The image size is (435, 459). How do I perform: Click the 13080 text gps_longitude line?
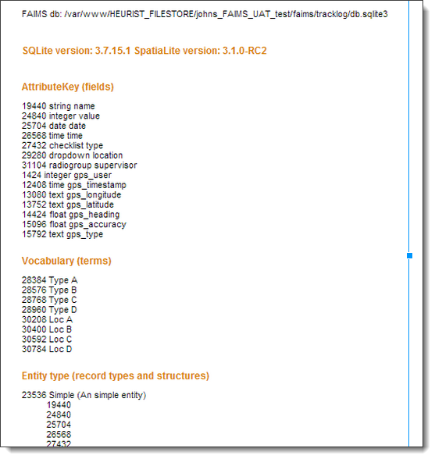click(71, 194)
